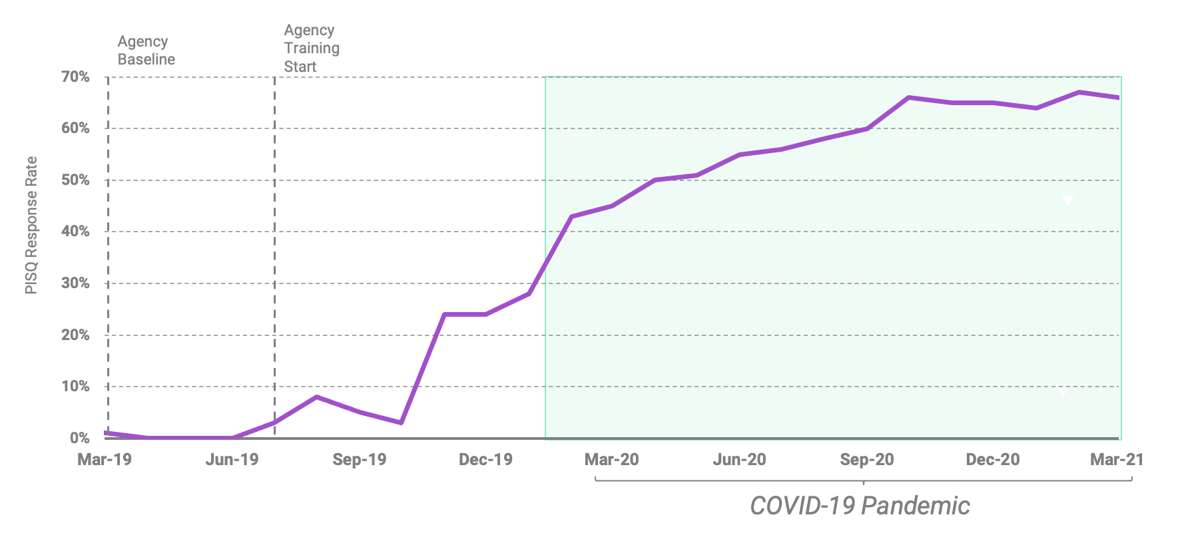Click the 30% y-axis tick label
This screenshot has width=1180, height=537.
(75, 283)
